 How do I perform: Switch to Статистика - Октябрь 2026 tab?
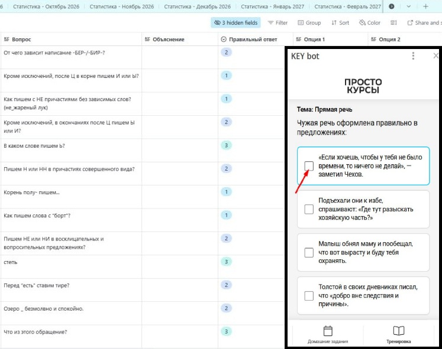46,6
